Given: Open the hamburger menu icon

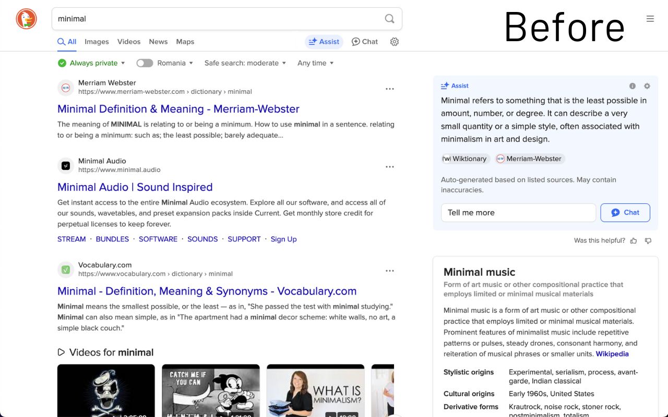Looking at the screenshot, I should tap(650, 19).
